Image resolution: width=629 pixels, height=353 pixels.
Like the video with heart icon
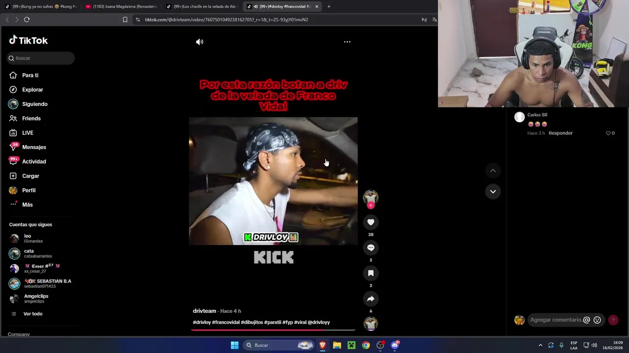[371, 222]
